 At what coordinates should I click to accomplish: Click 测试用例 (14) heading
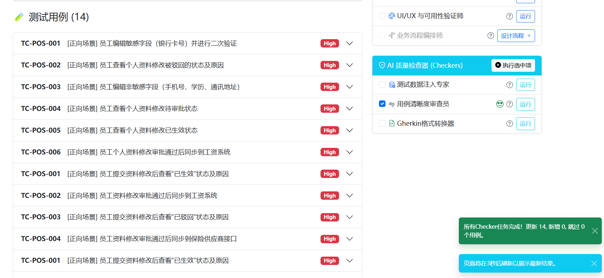(59, 17)
